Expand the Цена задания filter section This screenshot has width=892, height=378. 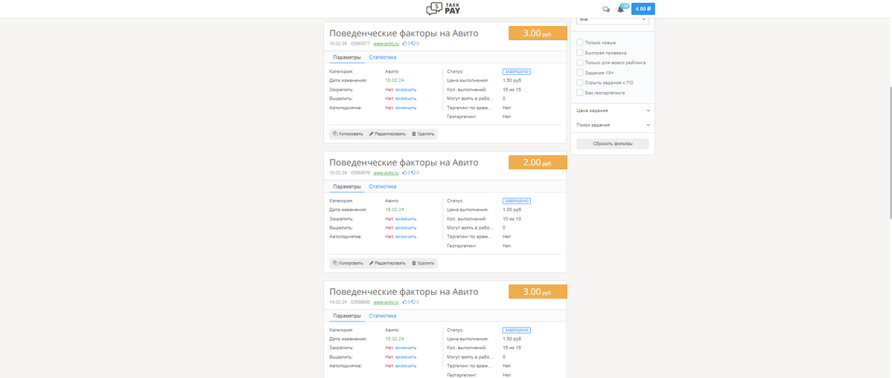(613, 111)
